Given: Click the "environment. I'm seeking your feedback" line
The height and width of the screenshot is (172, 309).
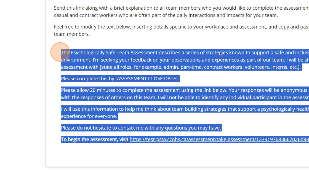Looking at the screenshot, I should click(x=185, y=60).
